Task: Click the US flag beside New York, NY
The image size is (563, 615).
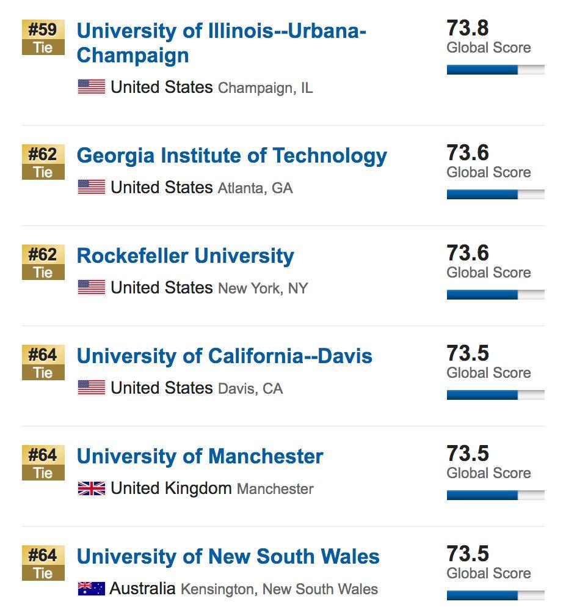Action: [92, 287]
